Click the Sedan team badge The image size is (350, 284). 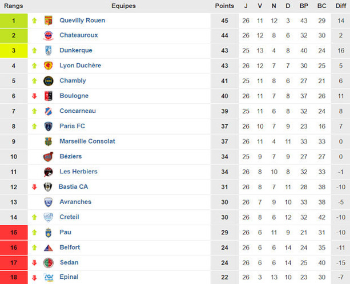point(49,262)
